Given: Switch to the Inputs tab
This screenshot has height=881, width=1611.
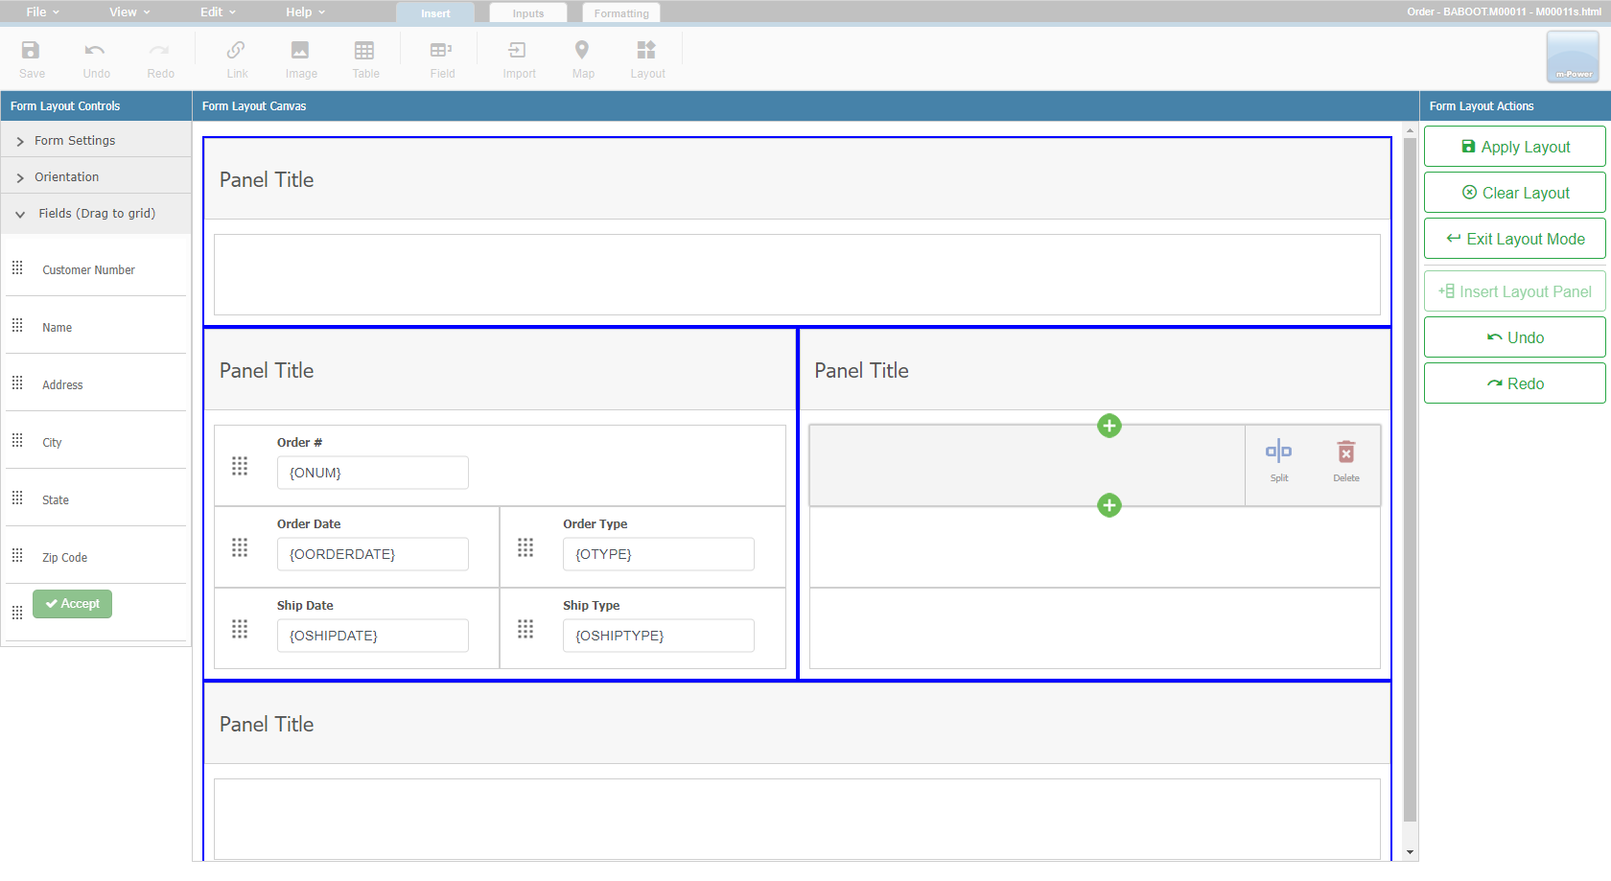Looking at the screenshot, I should click(x=527, y=13).
